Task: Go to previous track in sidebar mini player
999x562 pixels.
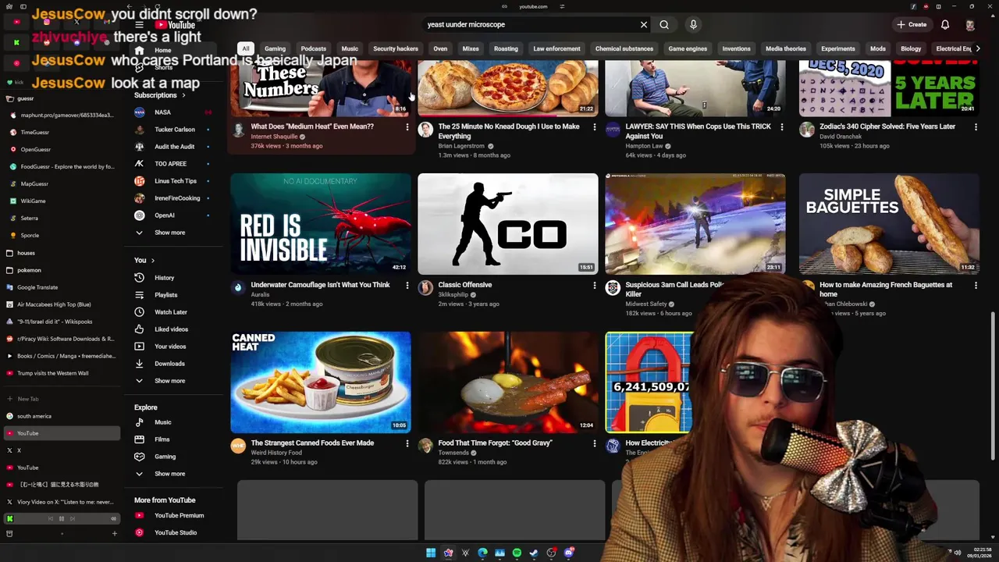Action: [52, 518]
